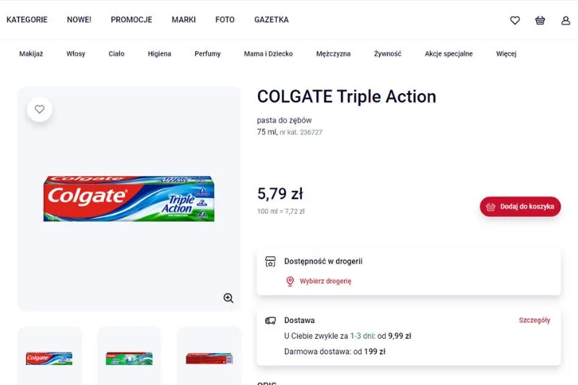Add product to favorites with heart button
The width and height of the screenshot is (578, 385).
tap(40, 109)
